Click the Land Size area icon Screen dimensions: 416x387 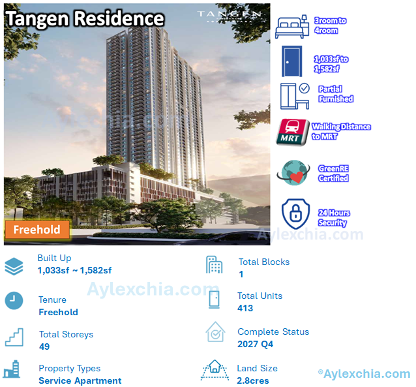pyautogui.click(x=214, y=371)
